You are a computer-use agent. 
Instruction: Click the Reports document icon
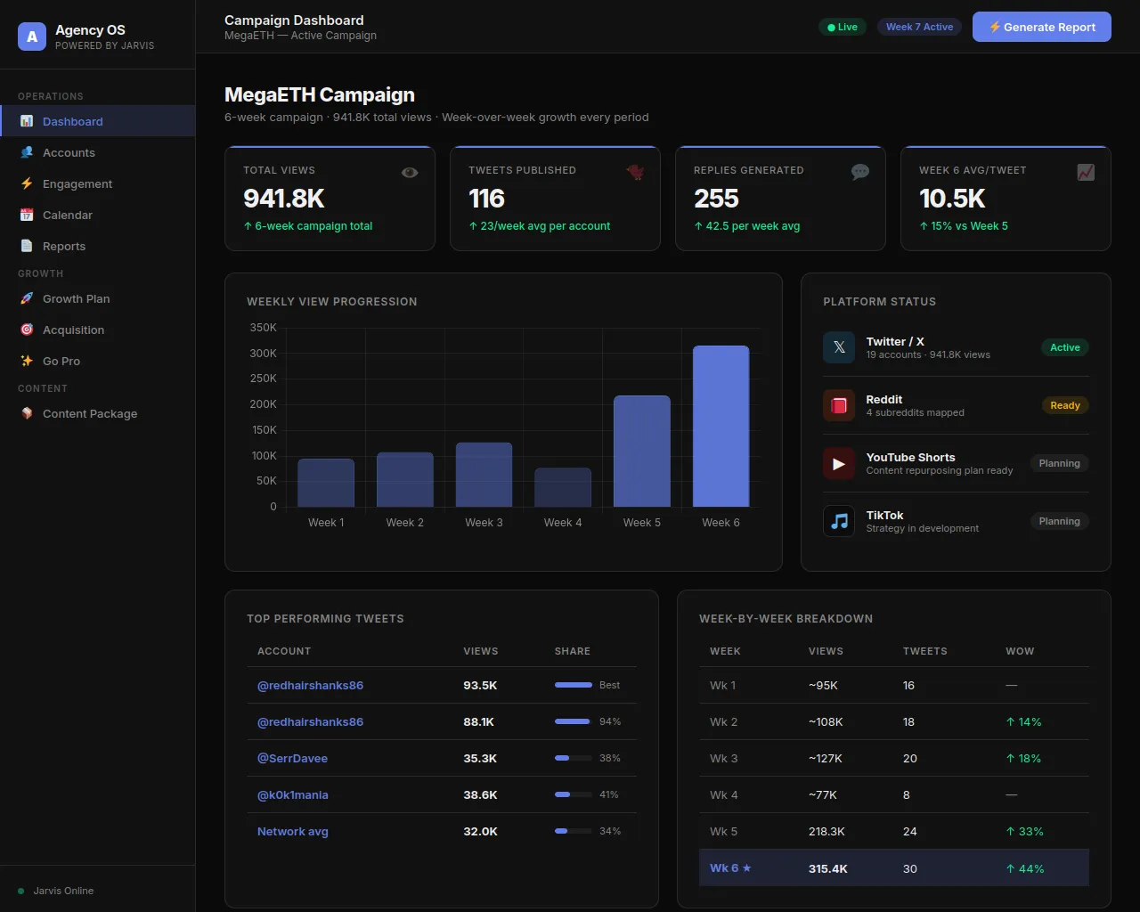tap(27, 246)
